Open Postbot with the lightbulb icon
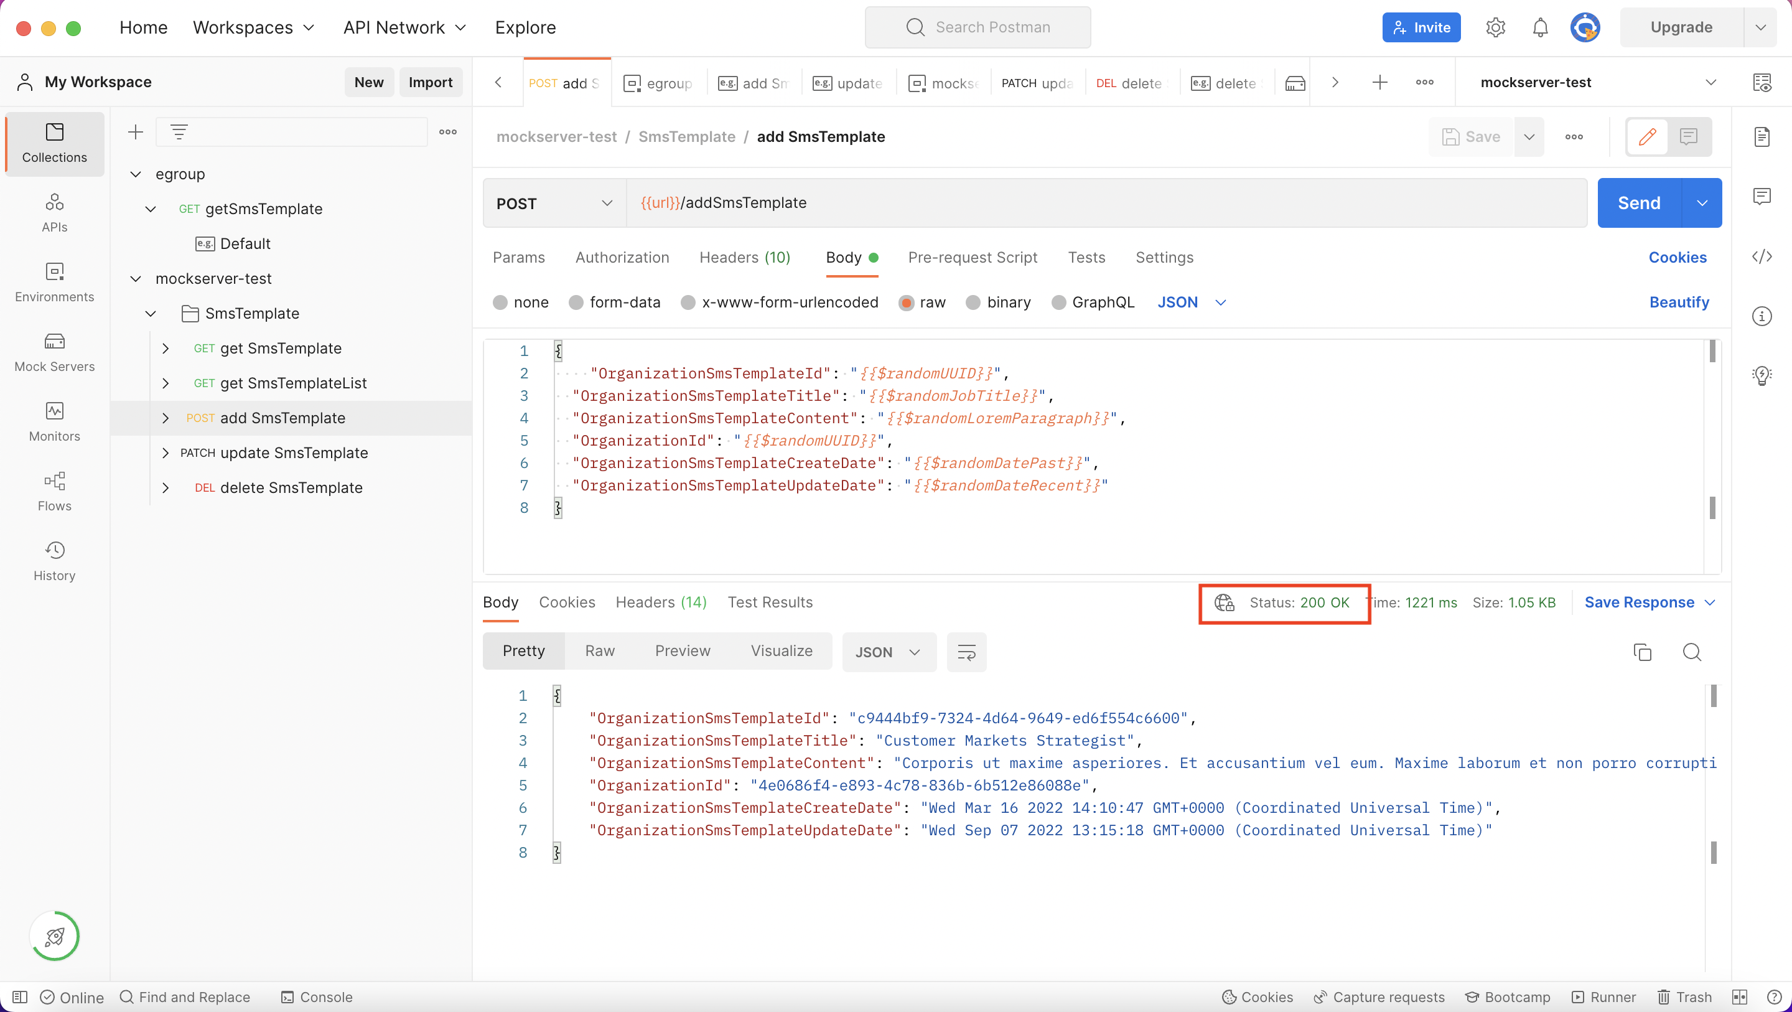The height and width of the screenshot is (1012, 1792). [x=1763, y=376]
